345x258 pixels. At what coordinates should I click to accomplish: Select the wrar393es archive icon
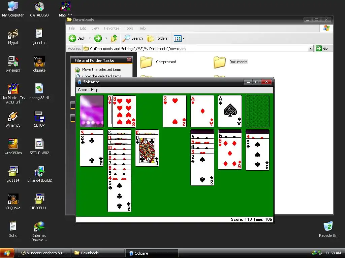(13, 147)
